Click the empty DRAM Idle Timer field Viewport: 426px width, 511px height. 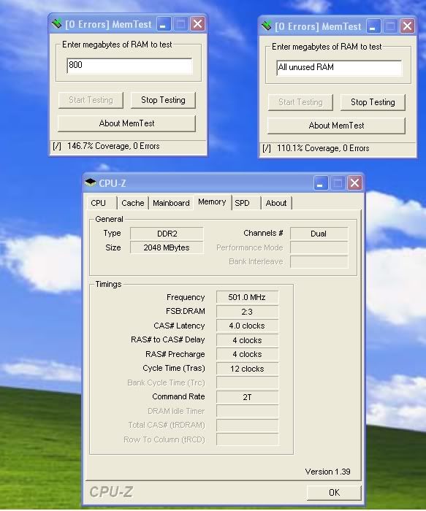pos(247,411)
